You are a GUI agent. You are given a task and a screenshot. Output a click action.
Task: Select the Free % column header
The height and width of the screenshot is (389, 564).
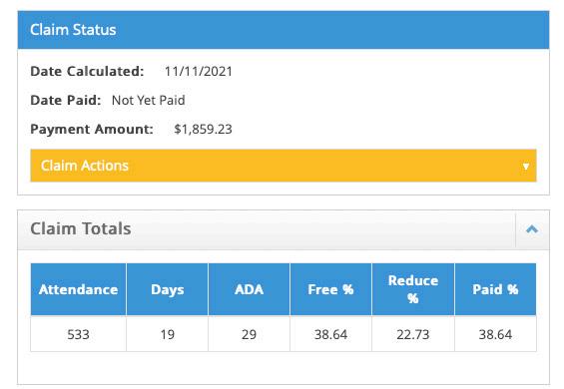(331, 289)
